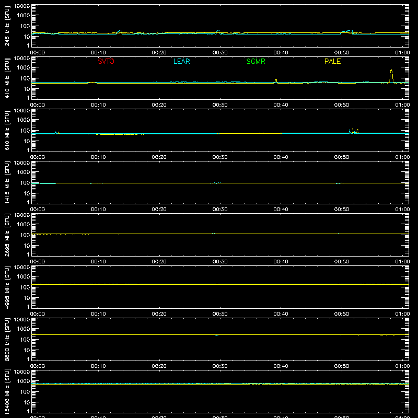The image size is (418, 418).
Task: Click the 00:10 tick label under 2695 MHz plot
Action: (98, 262)
